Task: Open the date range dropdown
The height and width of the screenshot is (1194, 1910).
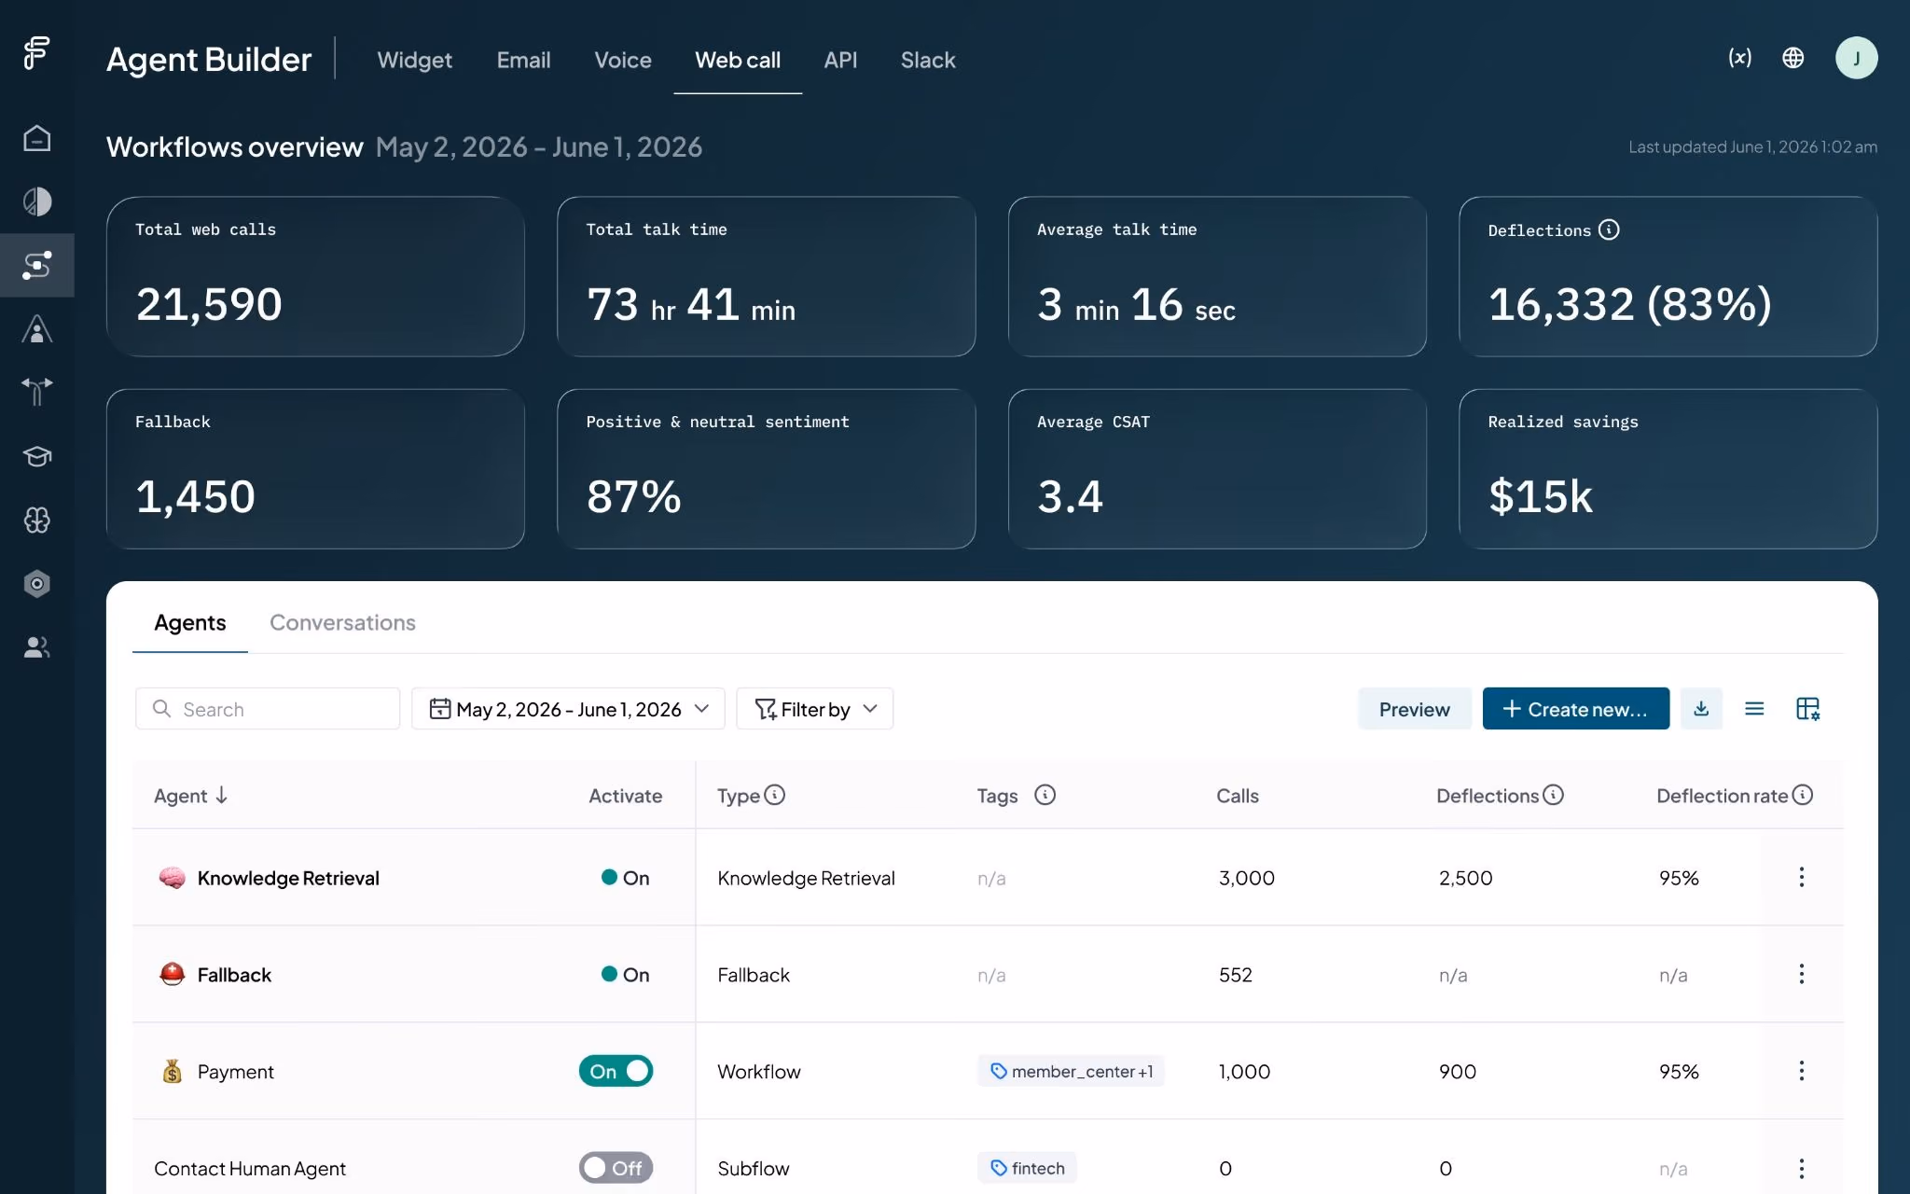Action: click(568, 709)
